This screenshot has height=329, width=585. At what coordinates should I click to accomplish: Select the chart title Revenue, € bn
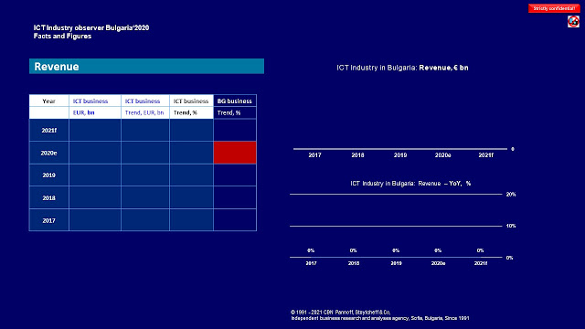point(443,68)
